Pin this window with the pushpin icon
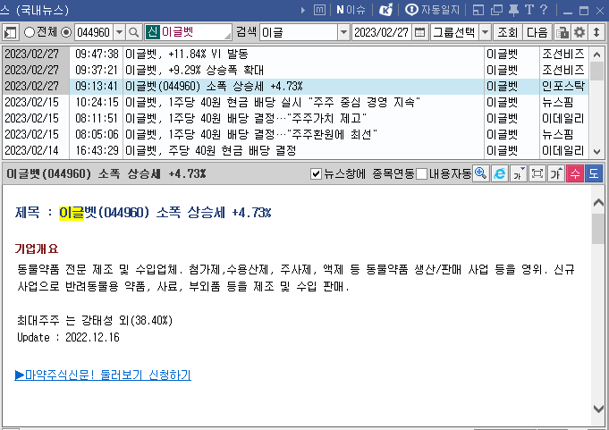This screenshot has height=430, width=609. tap(513, 10)
